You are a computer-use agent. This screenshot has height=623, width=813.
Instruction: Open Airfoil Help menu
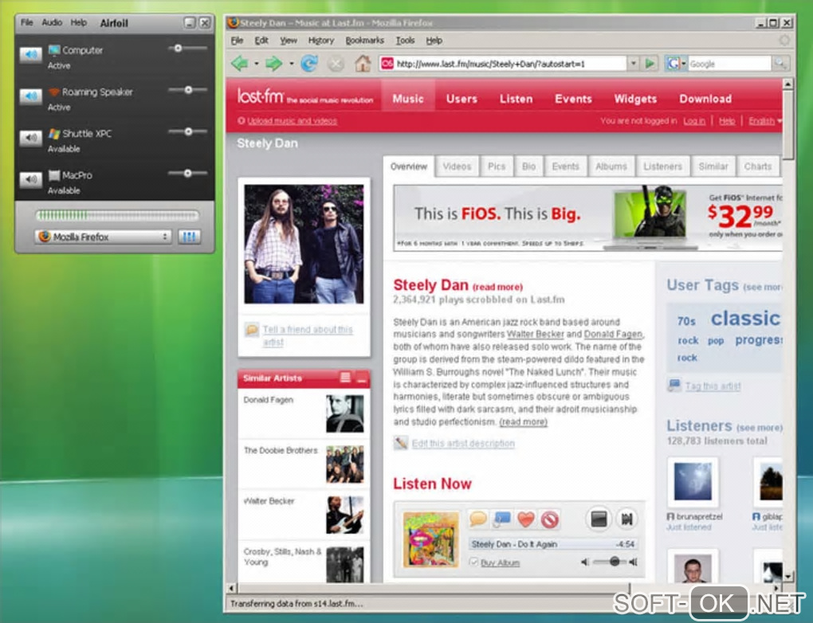[x=79, y=22]
